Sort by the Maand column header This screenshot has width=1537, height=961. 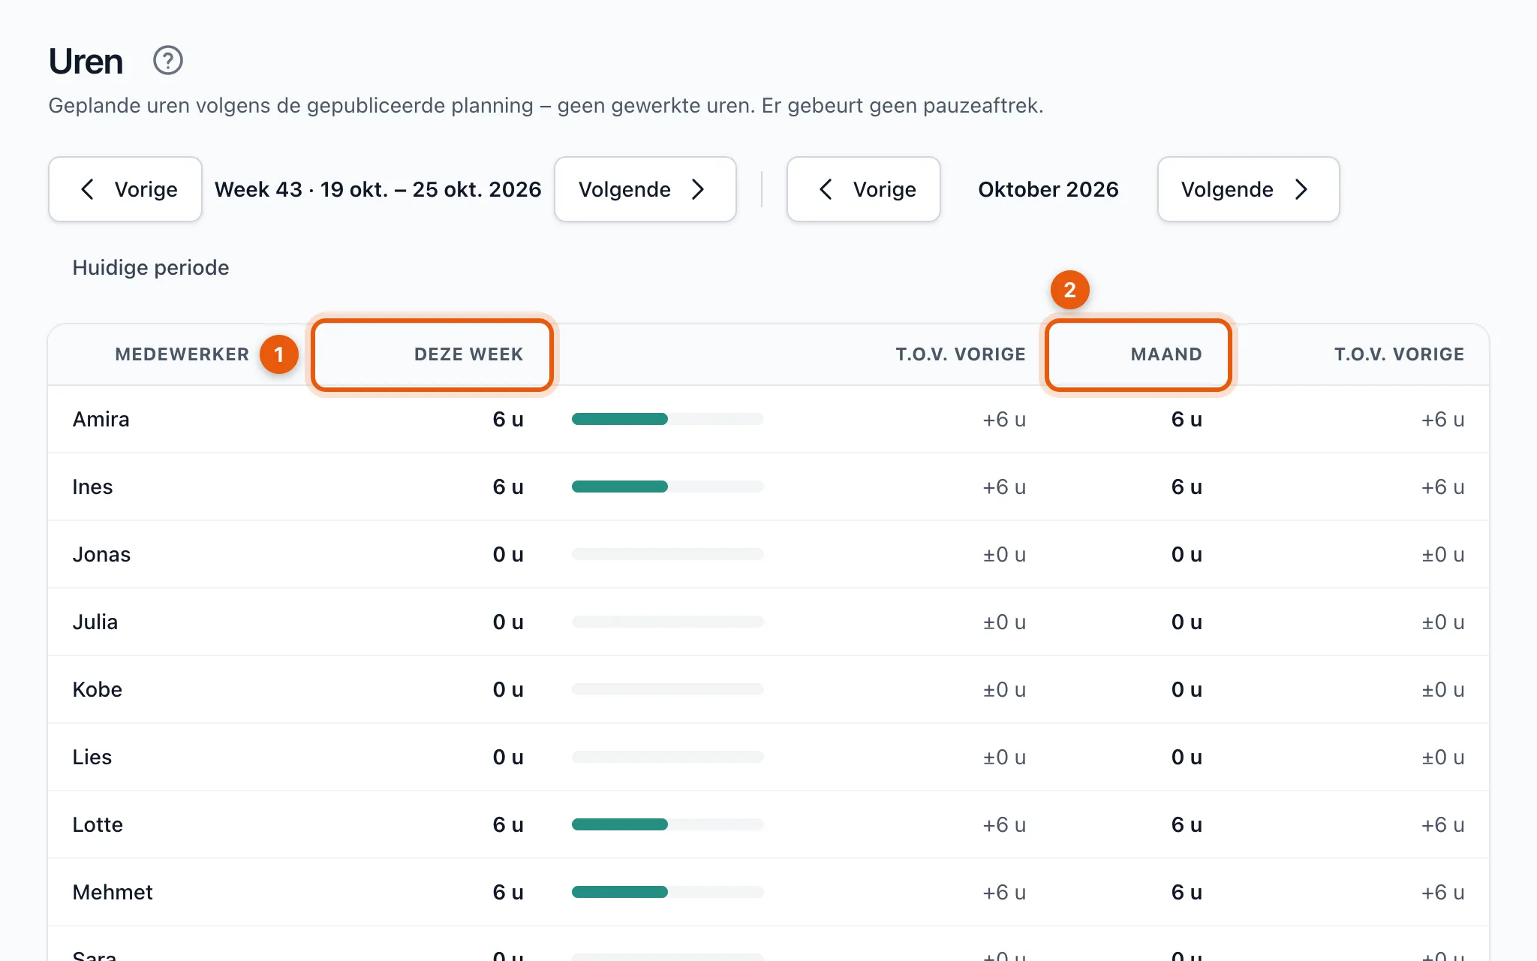[1166, 354]
